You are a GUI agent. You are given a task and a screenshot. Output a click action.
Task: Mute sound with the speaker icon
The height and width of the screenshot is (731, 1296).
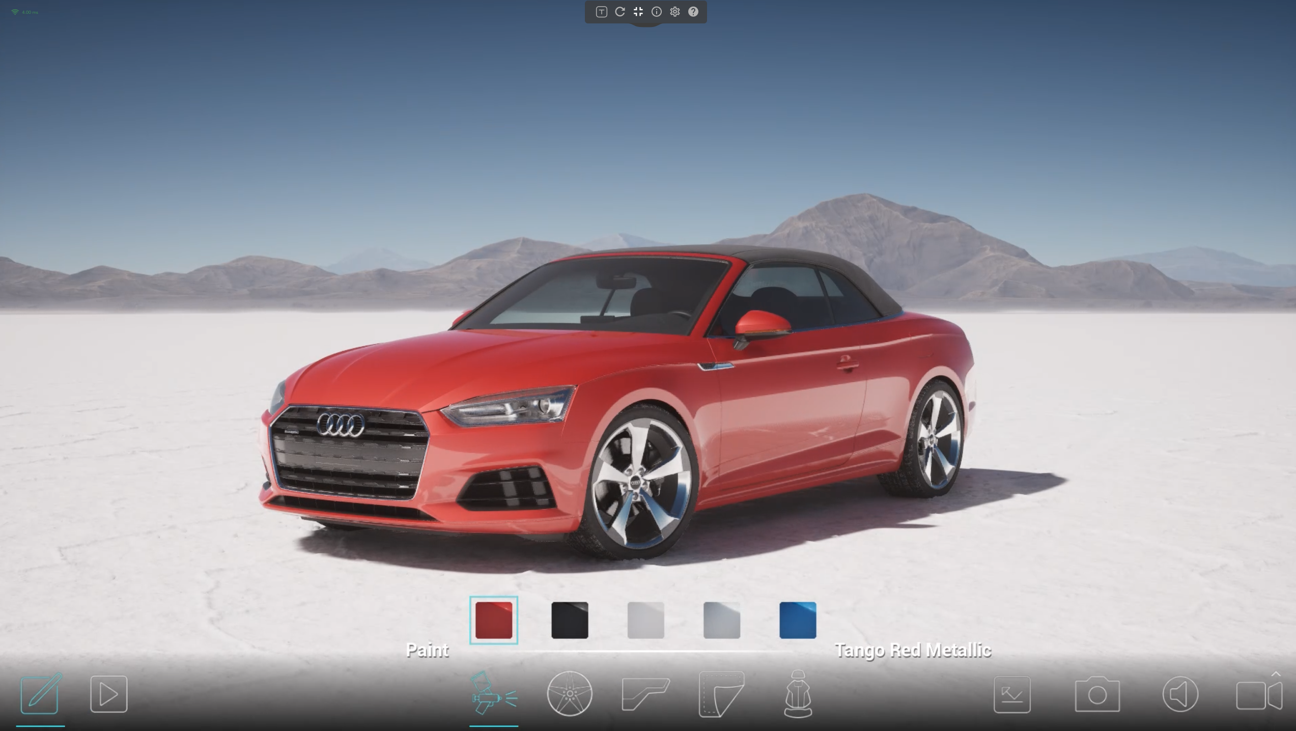1180,694
